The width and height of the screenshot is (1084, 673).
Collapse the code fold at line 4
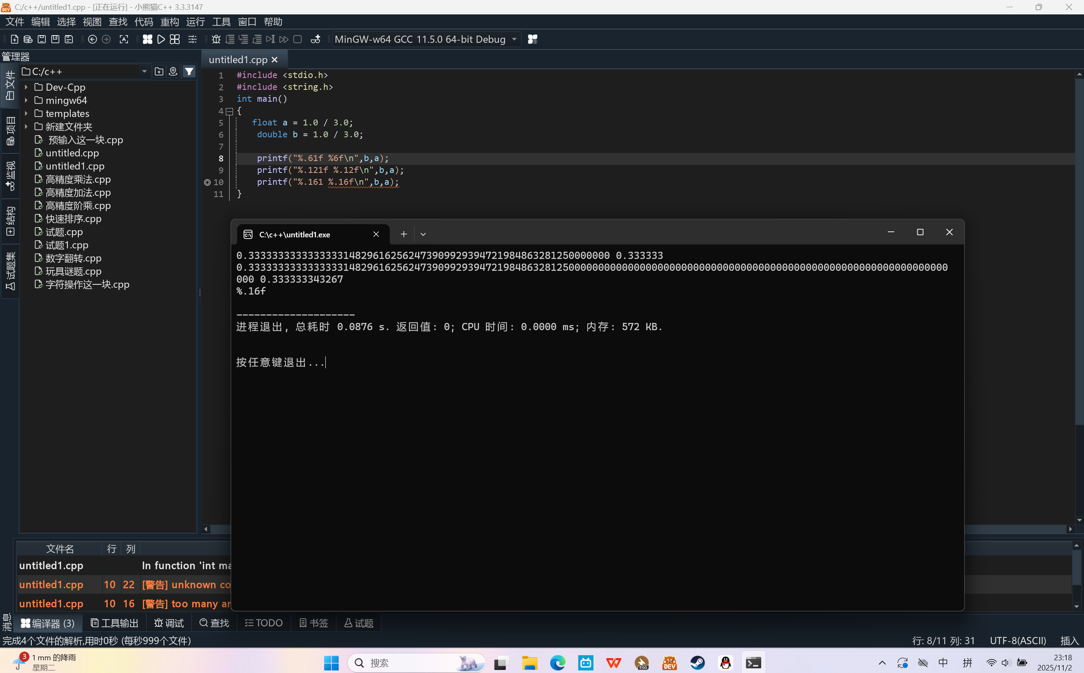pos(230,111)
